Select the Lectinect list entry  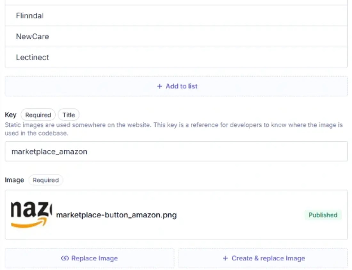tap(176, 57)
